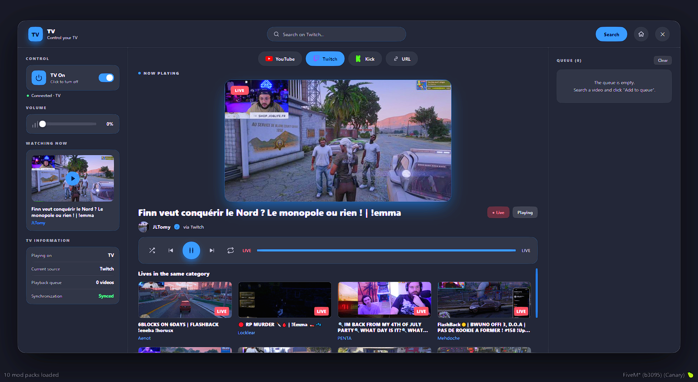Click the 'Connected · TV' status text
Image resolution: width=698 pixels, height=382 pixels.
click(x=46, y=96)
